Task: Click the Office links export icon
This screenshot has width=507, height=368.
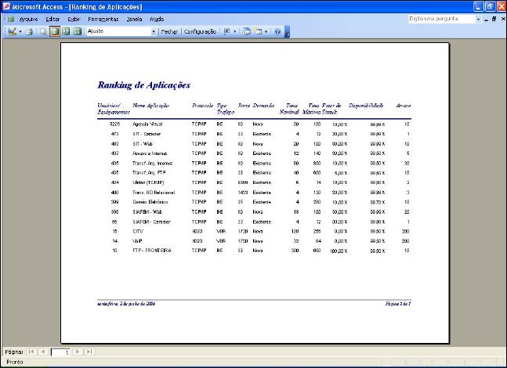Action: (227, 31)
